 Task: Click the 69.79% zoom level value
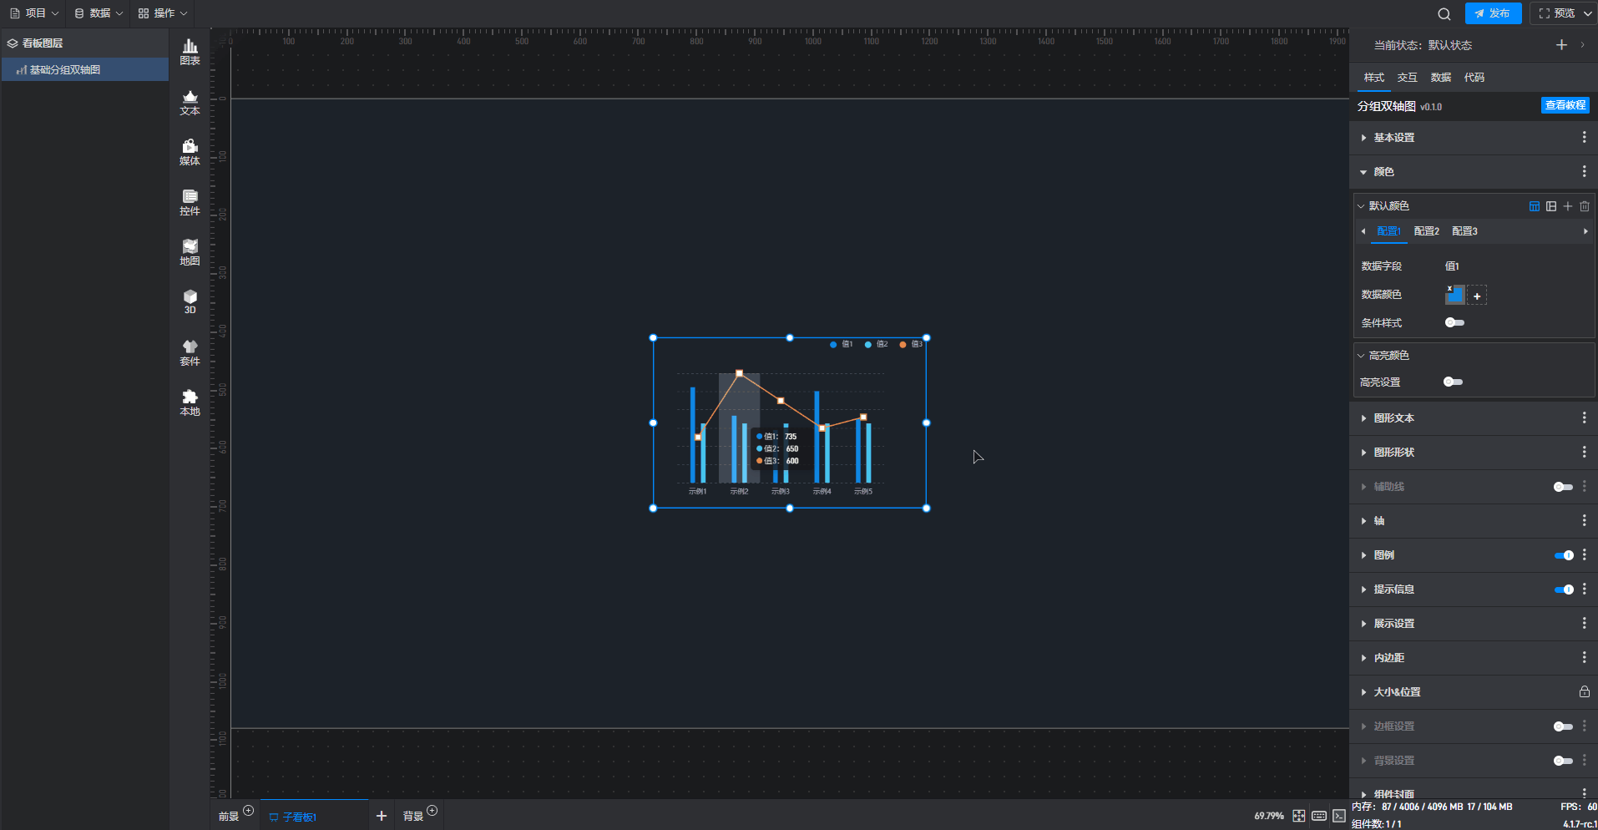(1269, 816)
